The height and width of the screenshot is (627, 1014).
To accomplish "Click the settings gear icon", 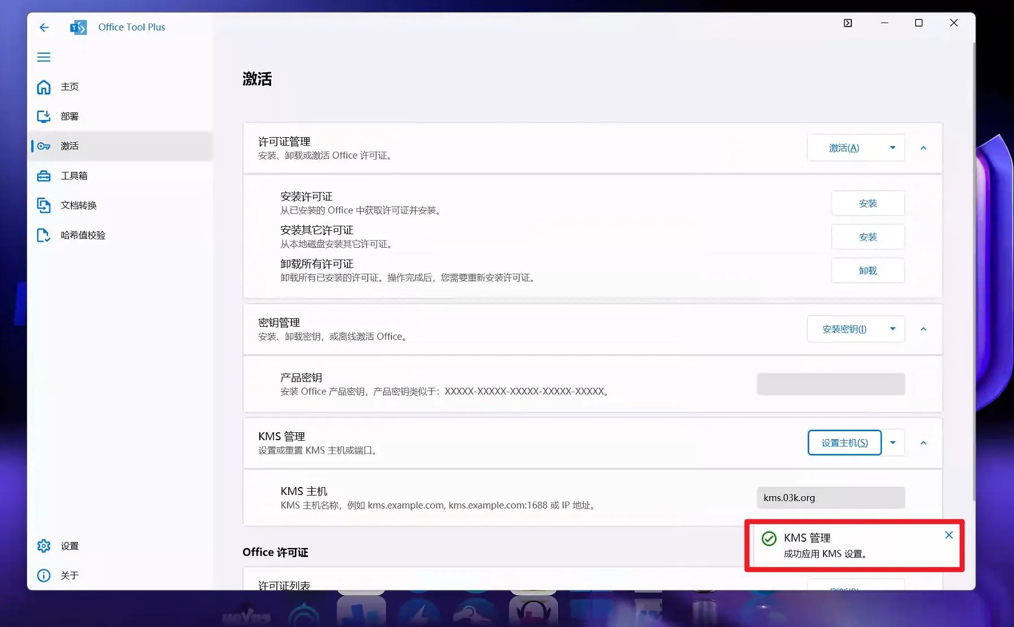I will [x=43, y=546].
